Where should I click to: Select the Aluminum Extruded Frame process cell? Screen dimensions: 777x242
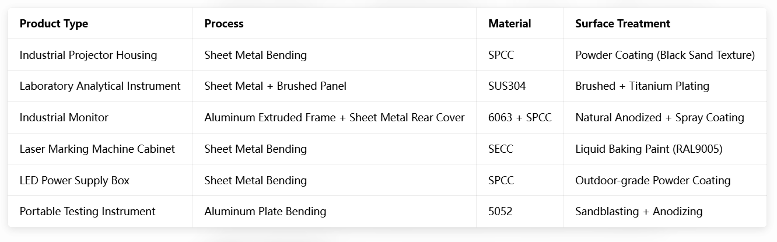coord(334,118)
